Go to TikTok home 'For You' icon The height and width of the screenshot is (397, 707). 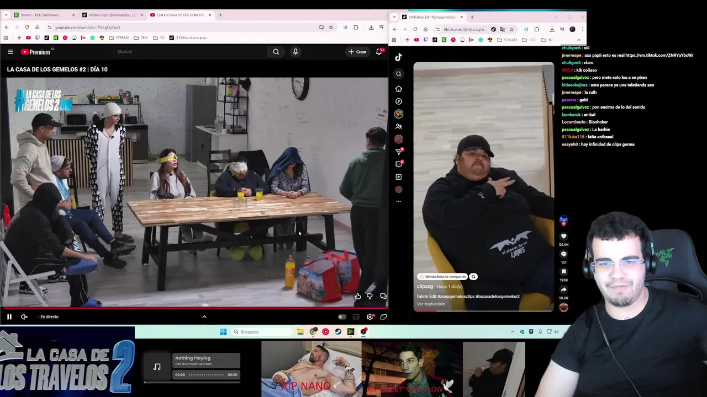pyautogui.click(x=399, y=89)
